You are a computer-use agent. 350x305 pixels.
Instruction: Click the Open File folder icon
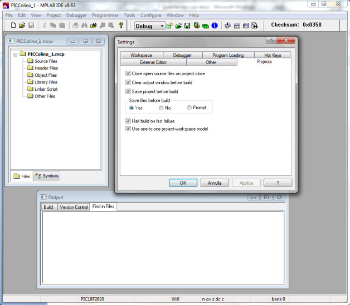(22, 26)
